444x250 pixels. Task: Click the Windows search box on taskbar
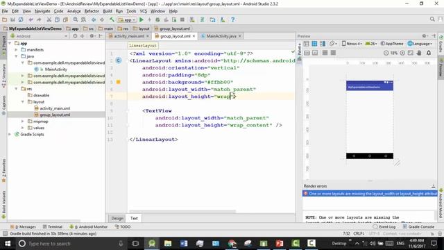click(71, 244)
